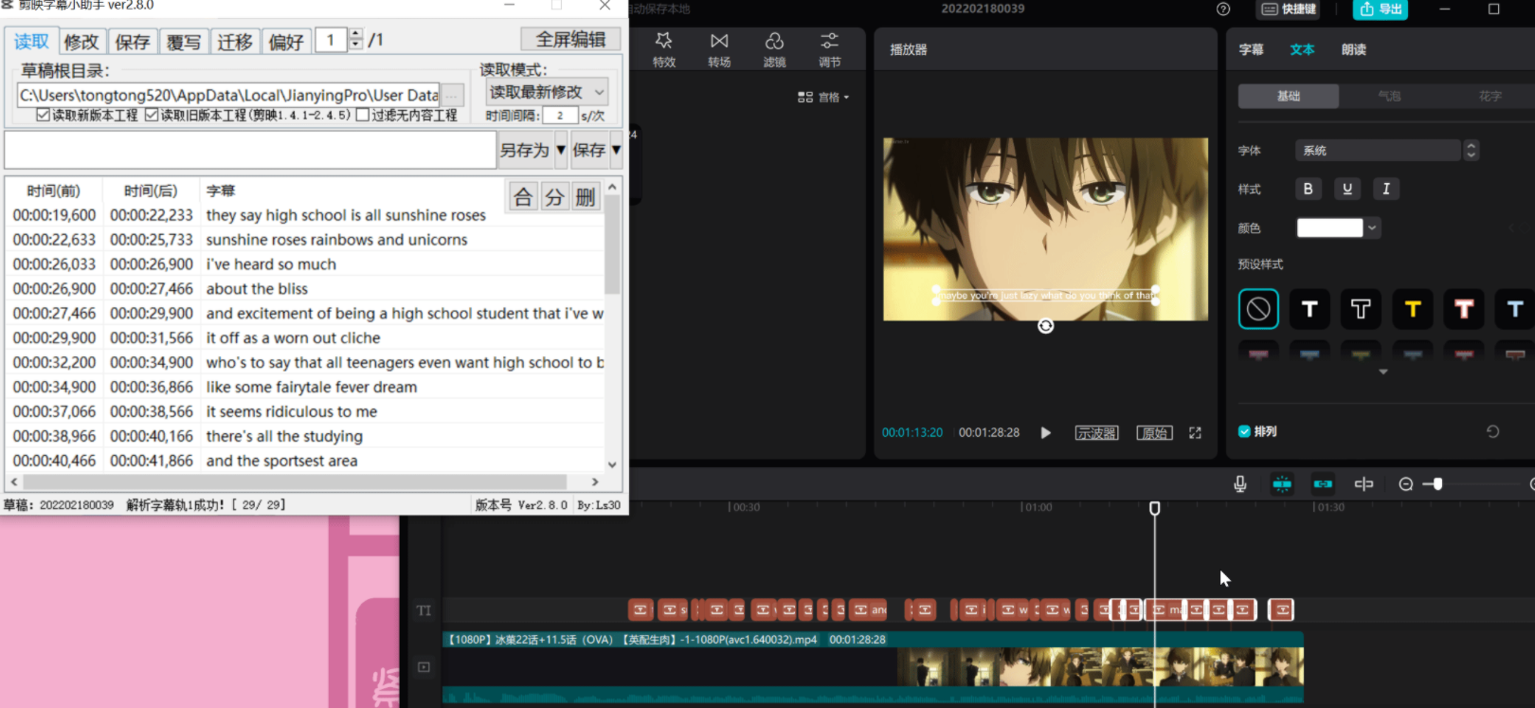Open the 朗读 tab in right panel
Viewport: 1535px width, 708px height.
point(1354,49)
